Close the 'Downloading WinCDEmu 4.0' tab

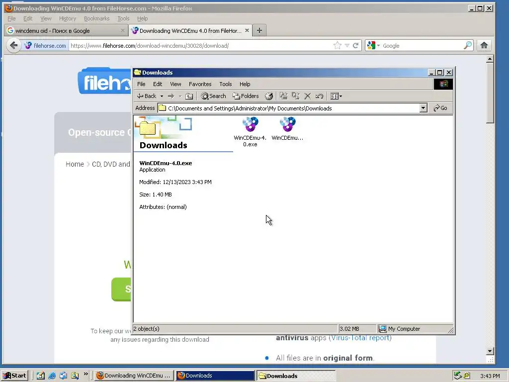coord(247,30)
